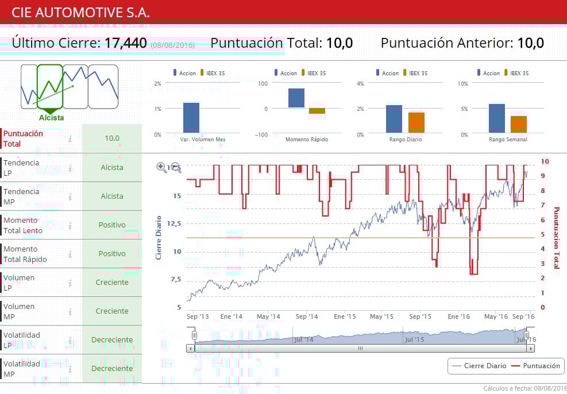This screenshot has width=567, height=394.
Task: Toggle Accion legend in Var. Volumen Mes chart
Action: coord(185,73)
